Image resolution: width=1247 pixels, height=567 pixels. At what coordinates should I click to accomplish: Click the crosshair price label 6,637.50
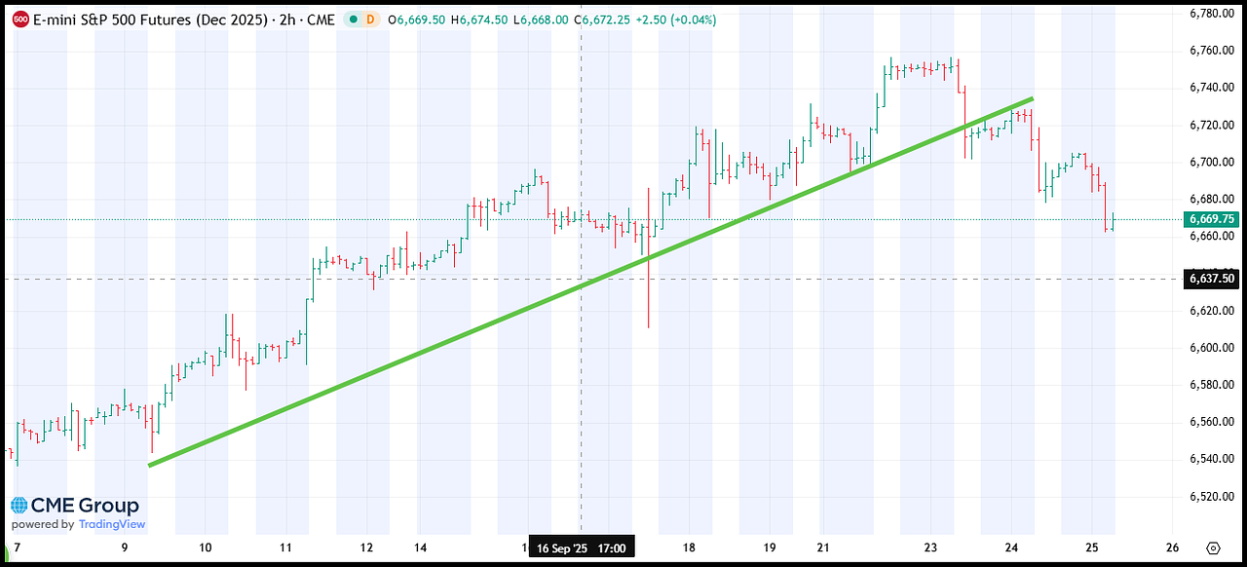point(1213,279)
